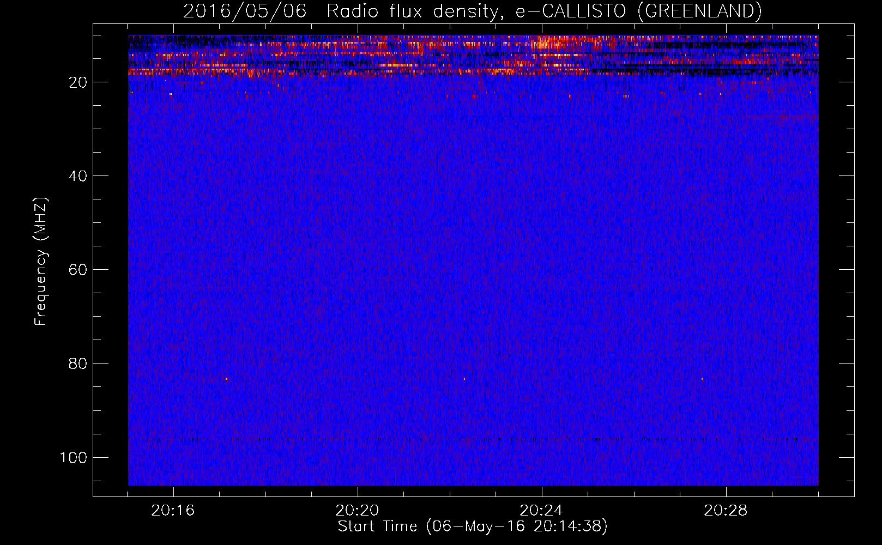Click the 40 MHz y-axis tick label
This screenshot has width=882, height=545.
[x=78, y=176]
